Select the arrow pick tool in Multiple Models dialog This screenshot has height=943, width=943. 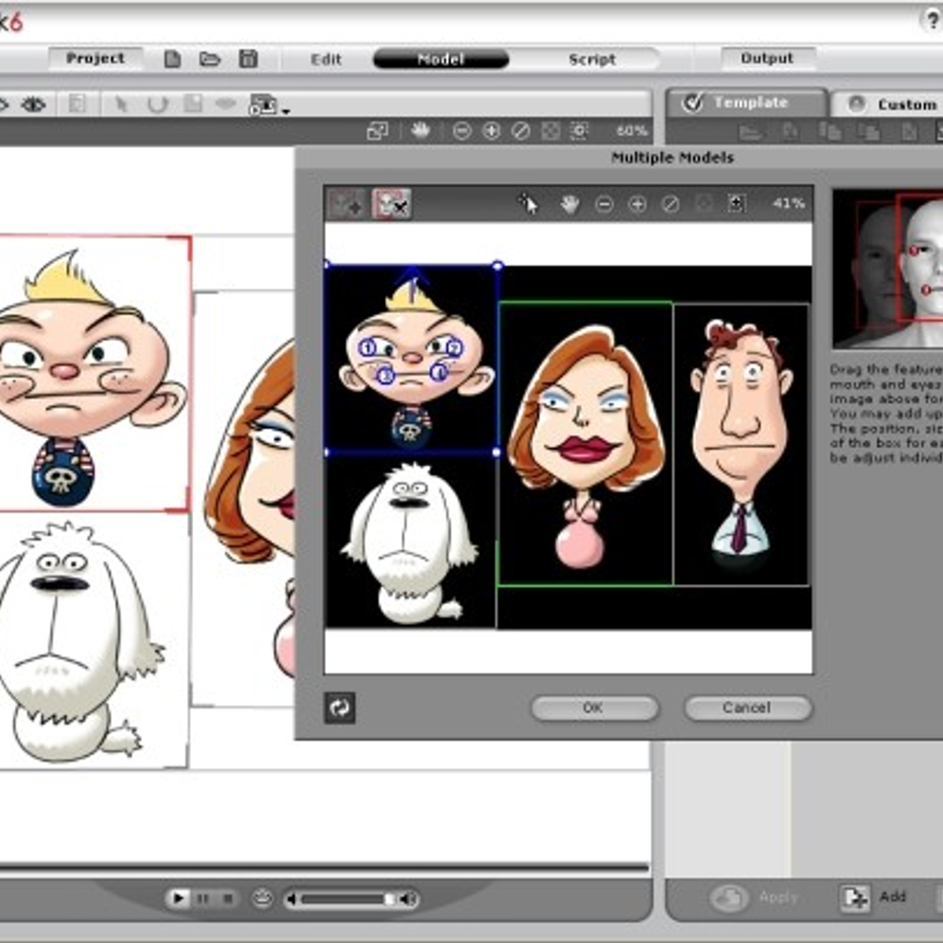[x=529, y=204]
